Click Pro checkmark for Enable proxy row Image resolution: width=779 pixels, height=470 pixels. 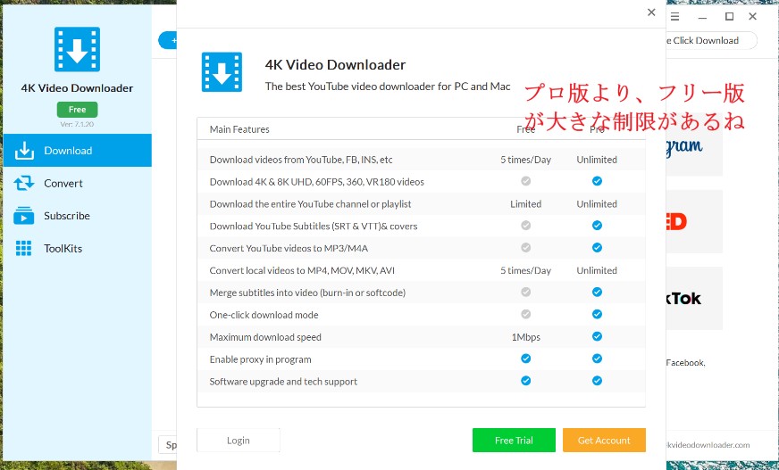(x=597, y=359)
